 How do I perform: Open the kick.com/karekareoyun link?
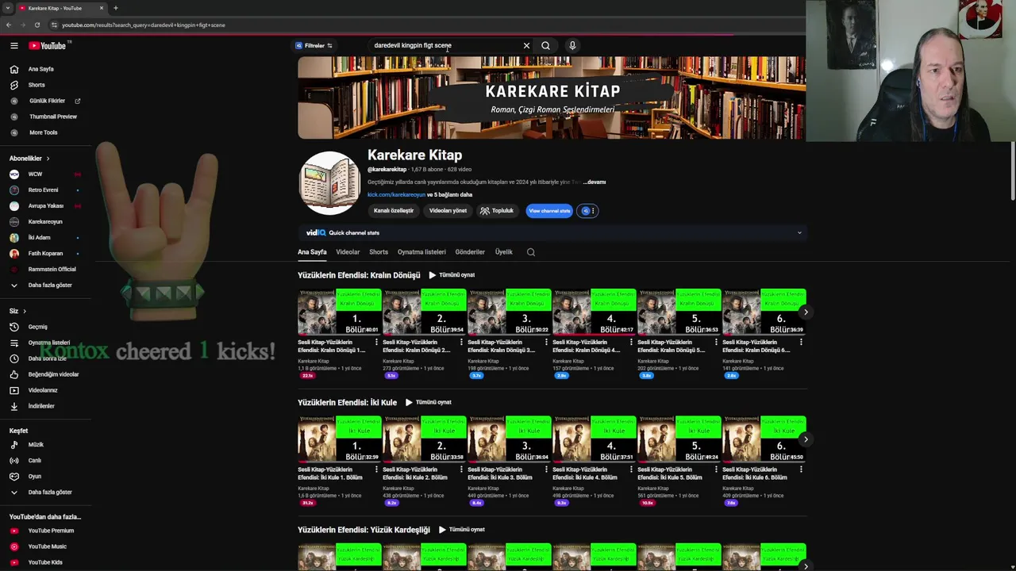396,195
